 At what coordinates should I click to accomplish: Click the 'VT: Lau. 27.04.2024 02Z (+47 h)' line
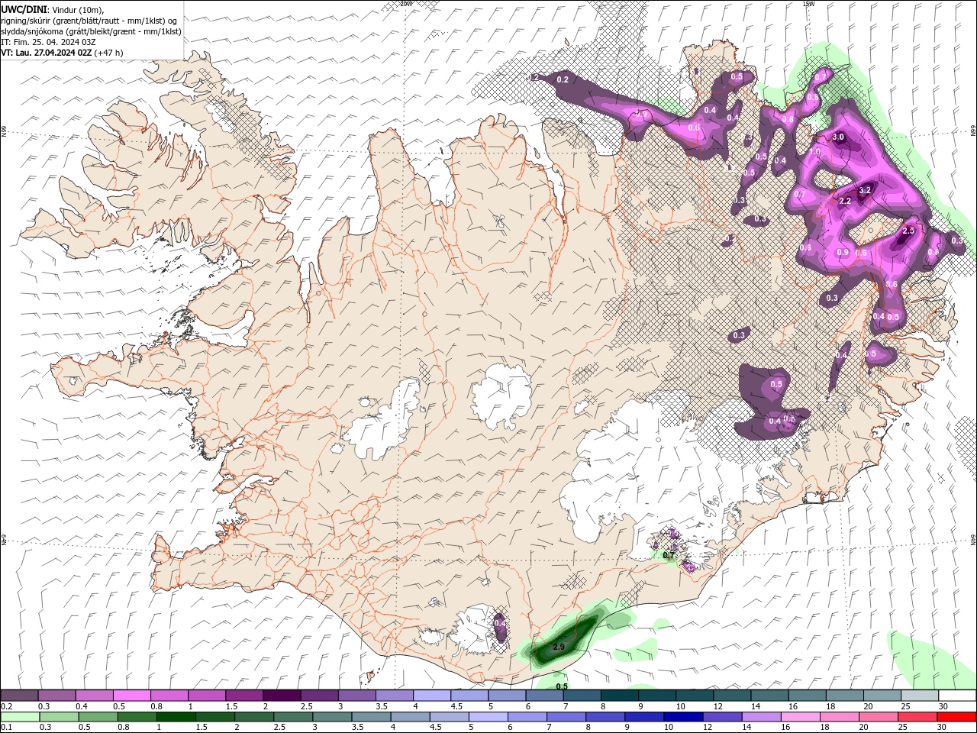[x=62, y=53]
